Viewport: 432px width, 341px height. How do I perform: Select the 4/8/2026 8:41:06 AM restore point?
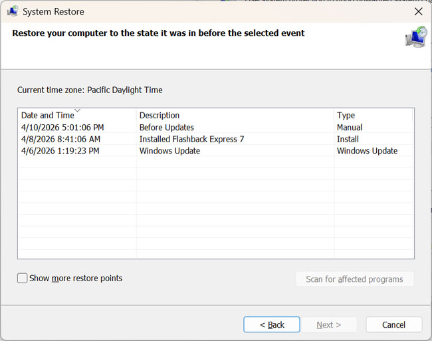pyautogui.click(x=216, y=139)
